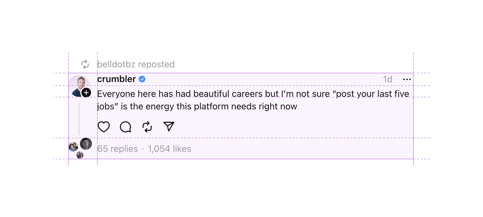Click the leftmost replier avatar
Screen dimensions: 483x217
click(73, 147)
